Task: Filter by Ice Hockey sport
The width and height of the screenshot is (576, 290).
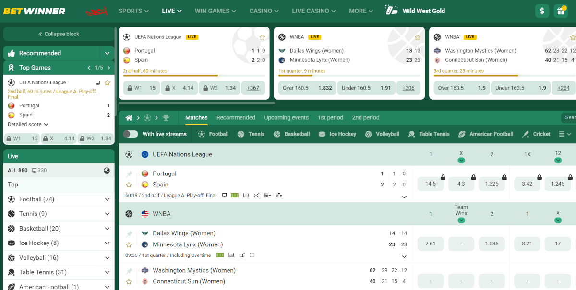Action: [337, 134]
